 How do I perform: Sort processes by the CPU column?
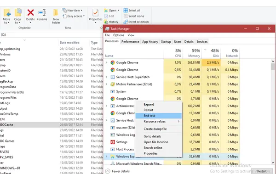pyautogui.click(x=173, y=53)
